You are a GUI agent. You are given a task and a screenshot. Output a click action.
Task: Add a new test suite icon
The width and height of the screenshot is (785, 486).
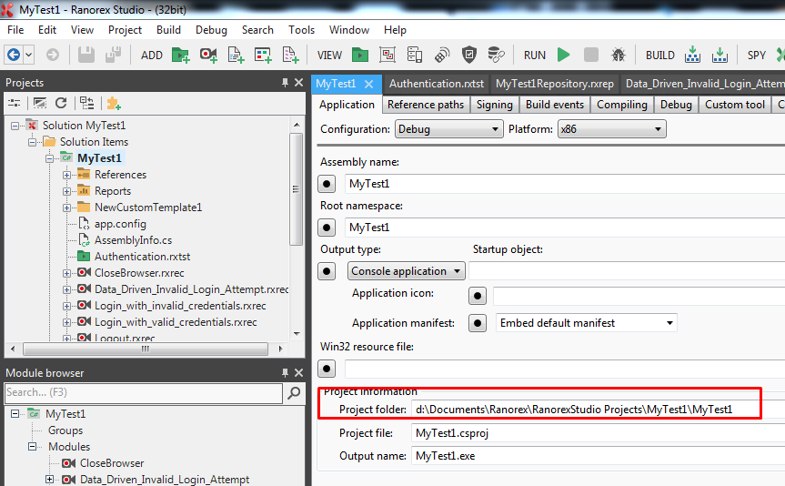coord(180,55)
